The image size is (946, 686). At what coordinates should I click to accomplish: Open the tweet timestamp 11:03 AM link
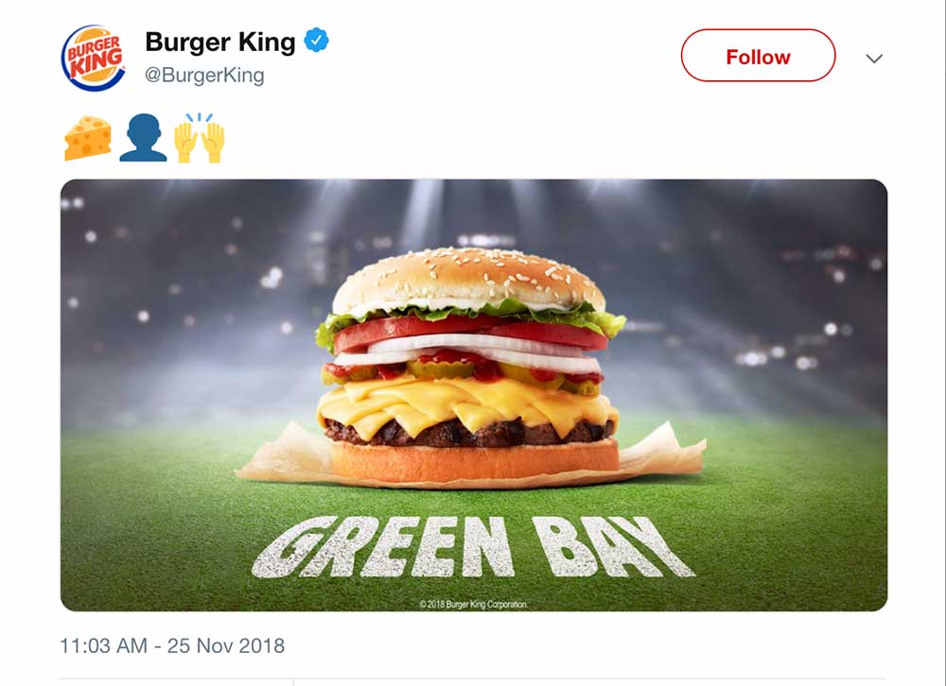tap(104, 645)
